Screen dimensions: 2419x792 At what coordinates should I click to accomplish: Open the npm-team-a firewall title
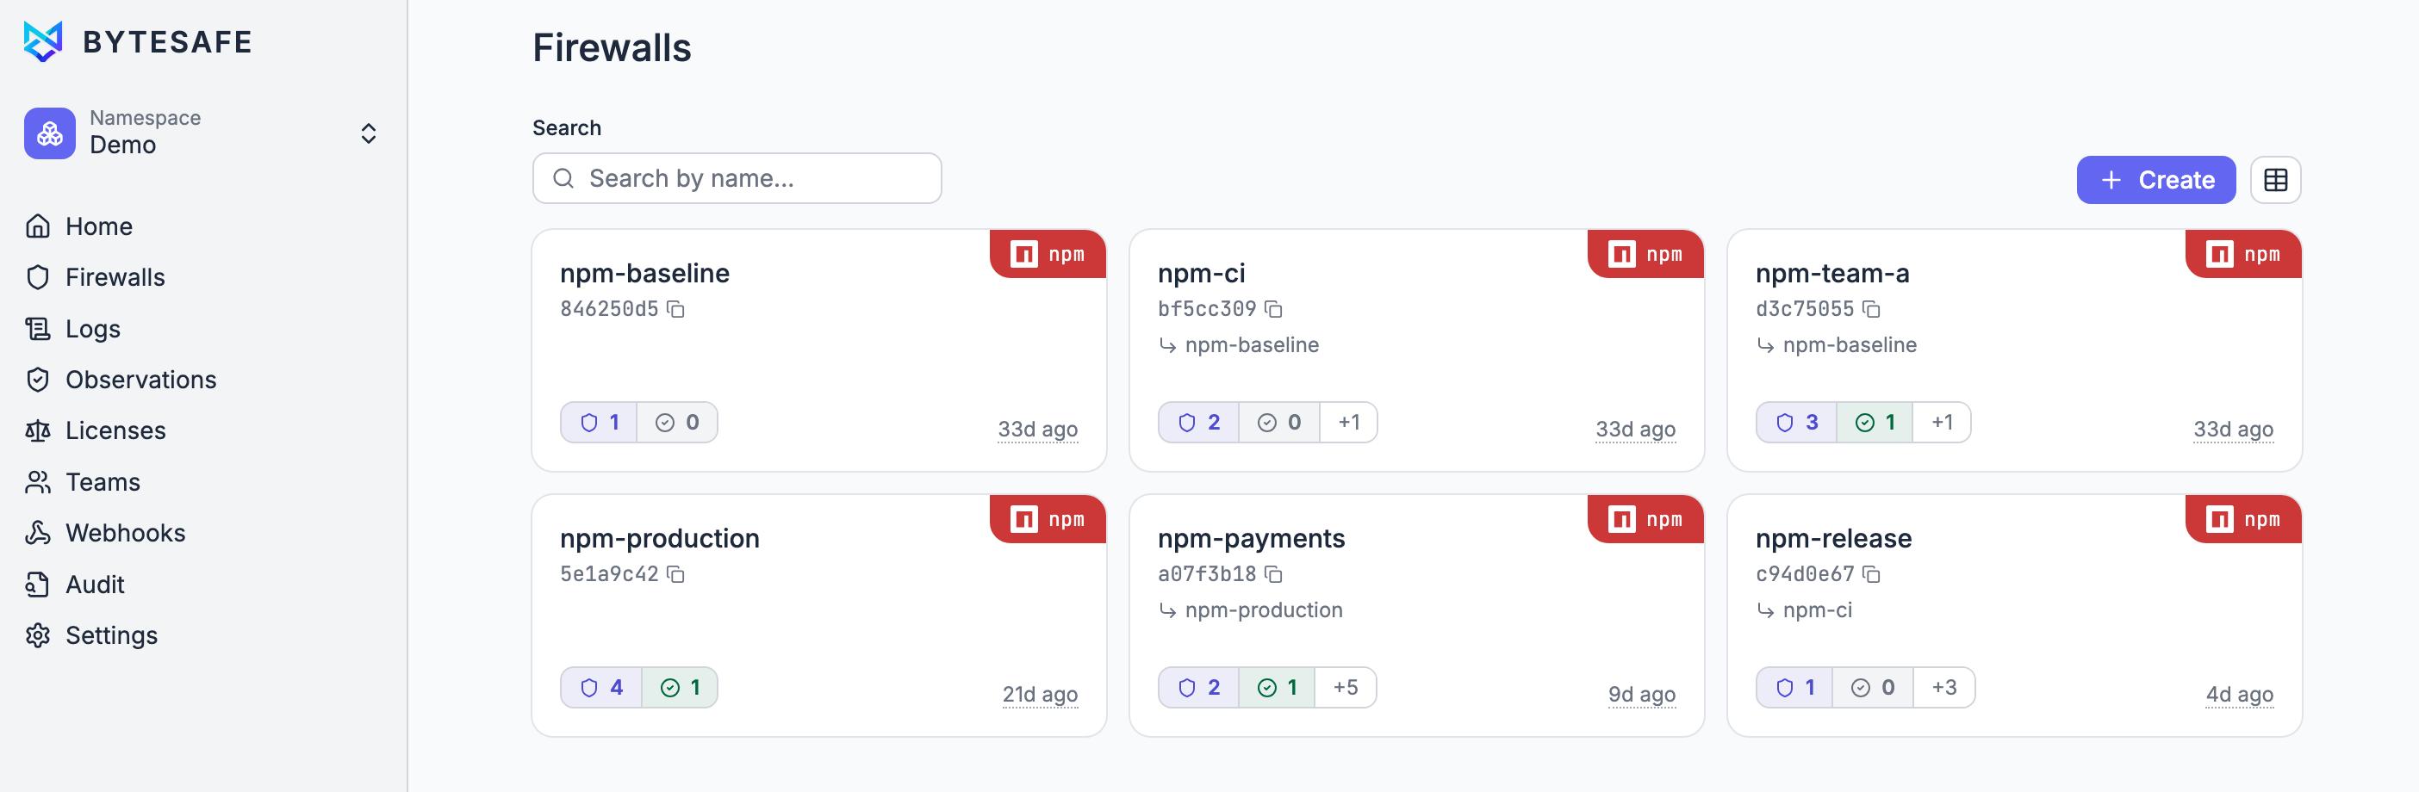(x=1832, y=273)
